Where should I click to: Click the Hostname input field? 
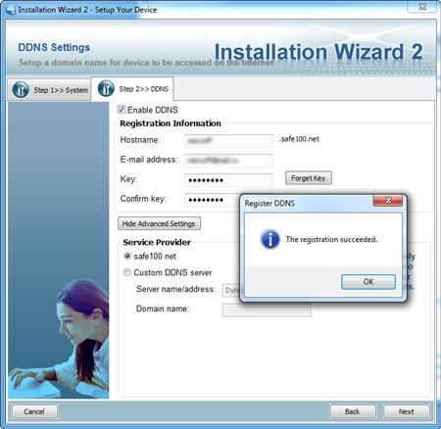pyautogui.click(x=228, y=141)
